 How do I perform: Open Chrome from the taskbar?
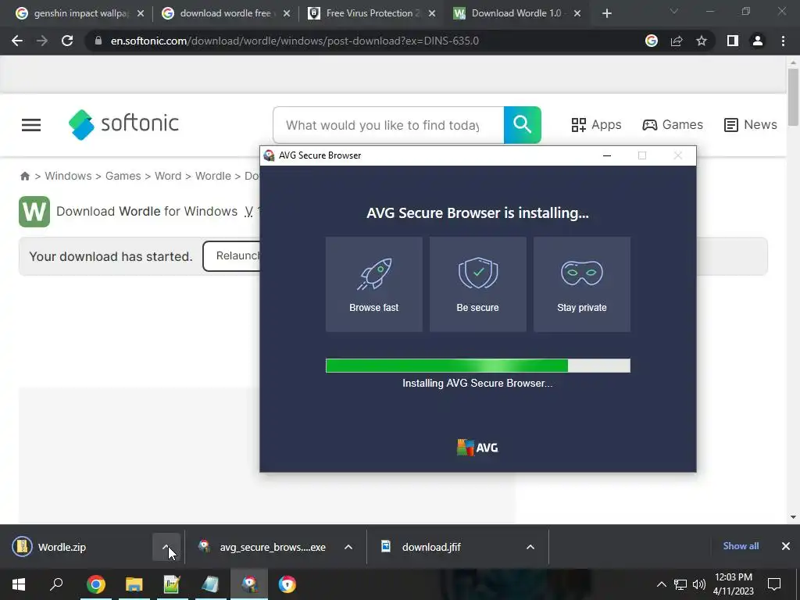96,584
